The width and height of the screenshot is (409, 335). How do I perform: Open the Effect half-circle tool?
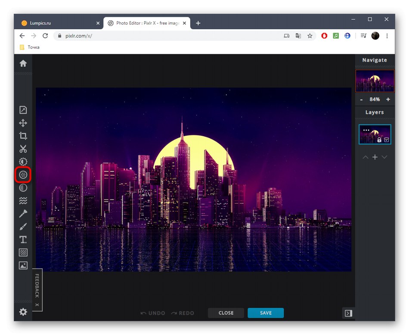[23, 187]
